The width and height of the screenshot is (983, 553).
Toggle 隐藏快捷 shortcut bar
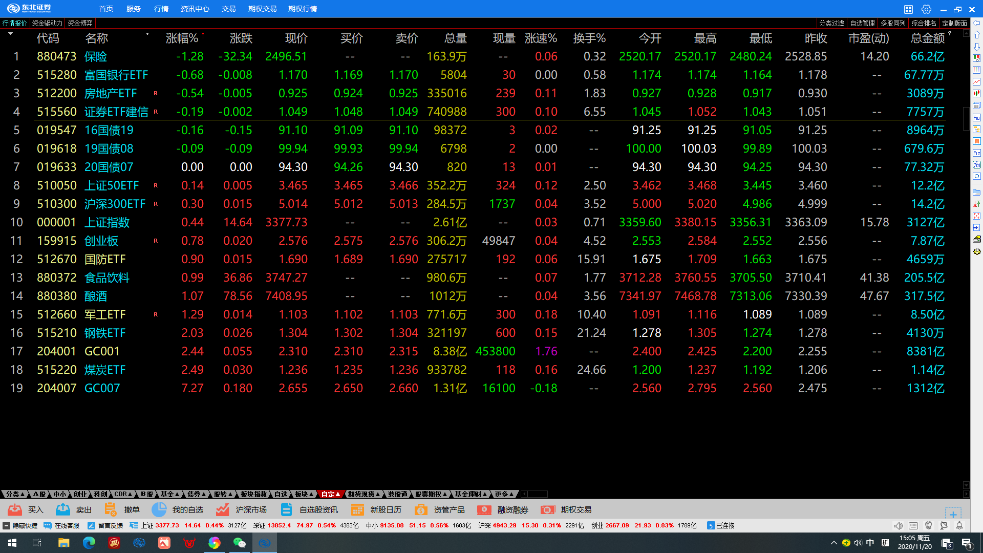pyautogui.click(x=20, y=525)
